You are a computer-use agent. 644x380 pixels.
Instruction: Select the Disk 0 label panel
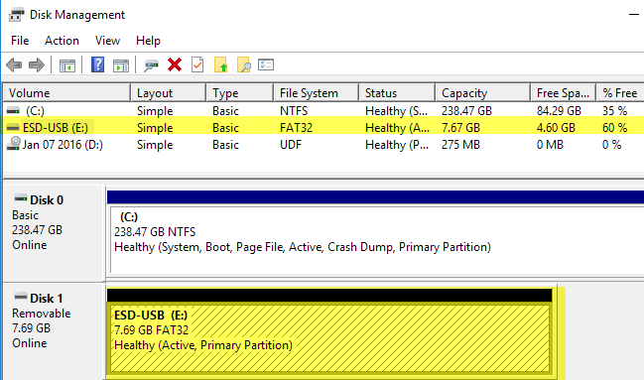point(54,233)
